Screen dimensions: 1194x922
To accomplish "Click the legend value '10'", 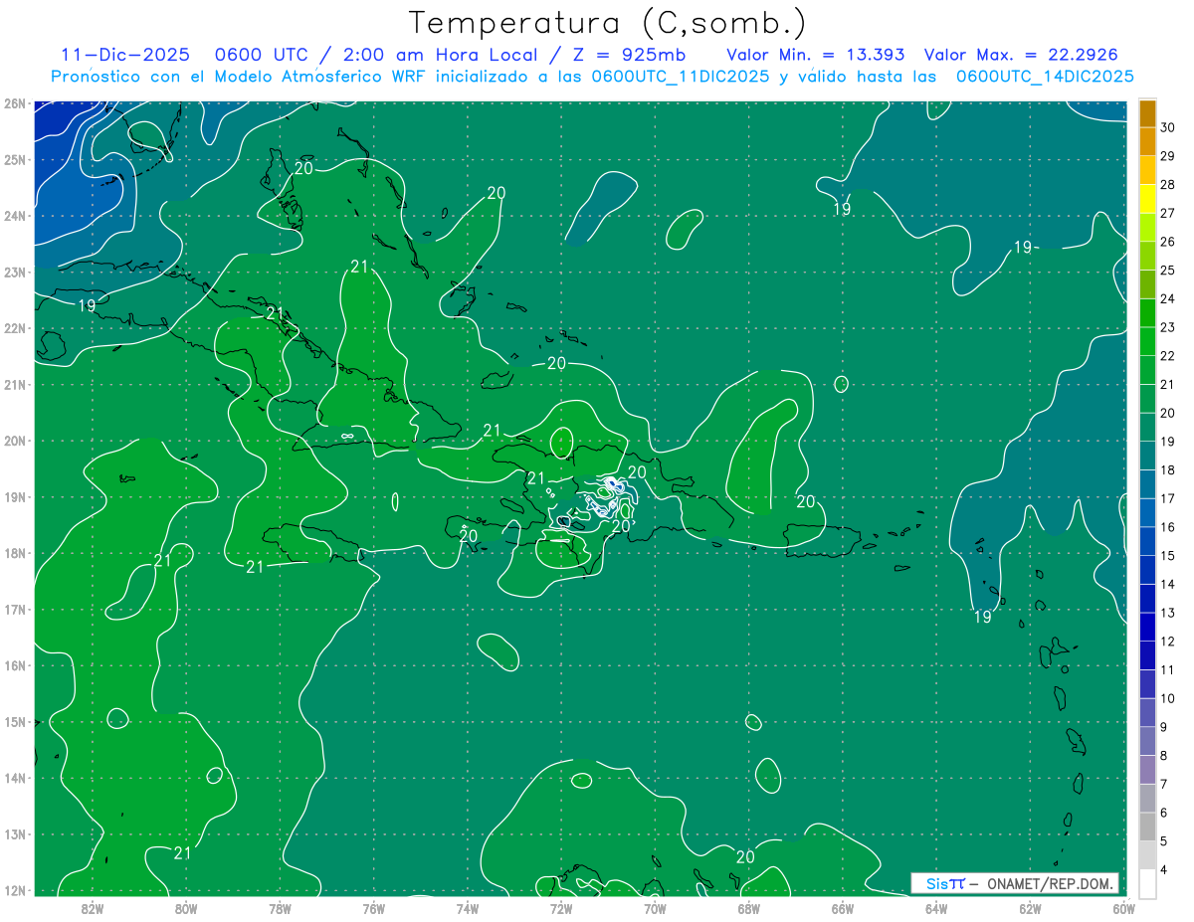I will 1168,698.
